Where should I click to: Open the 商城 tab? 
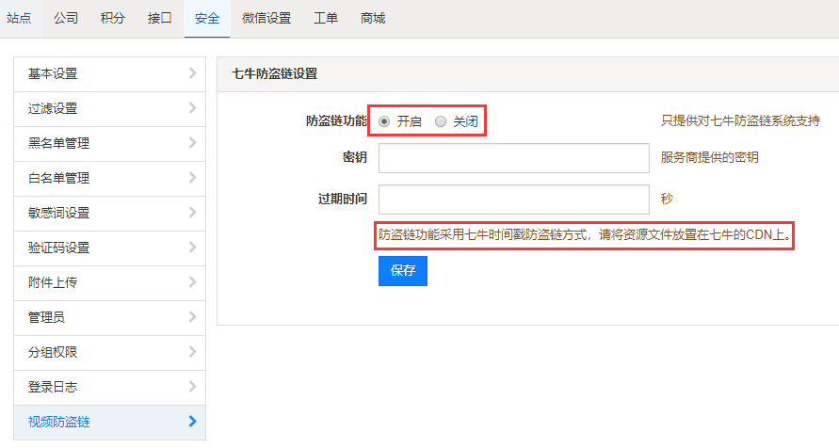point(373,18)
